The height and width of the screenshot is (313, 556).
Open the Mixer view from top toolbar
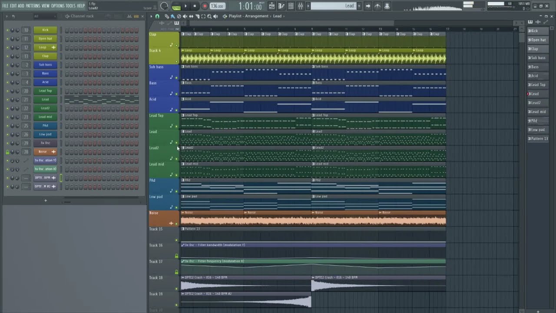pos(300,6)
